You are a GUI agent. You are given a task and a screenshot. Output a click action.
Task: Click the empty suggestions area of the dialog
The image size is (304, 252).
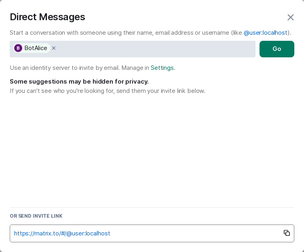pos(152,149)
